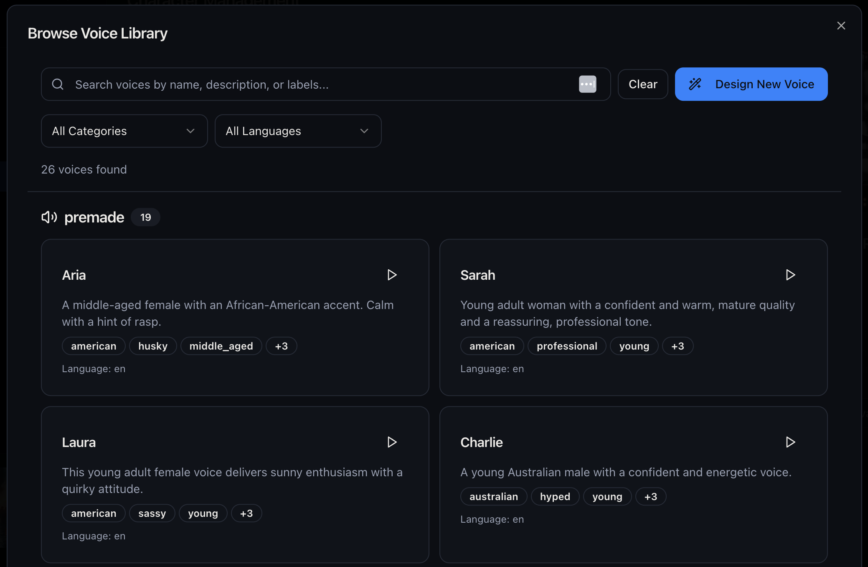Select the professional tag on Sarah

pos(566,346)
